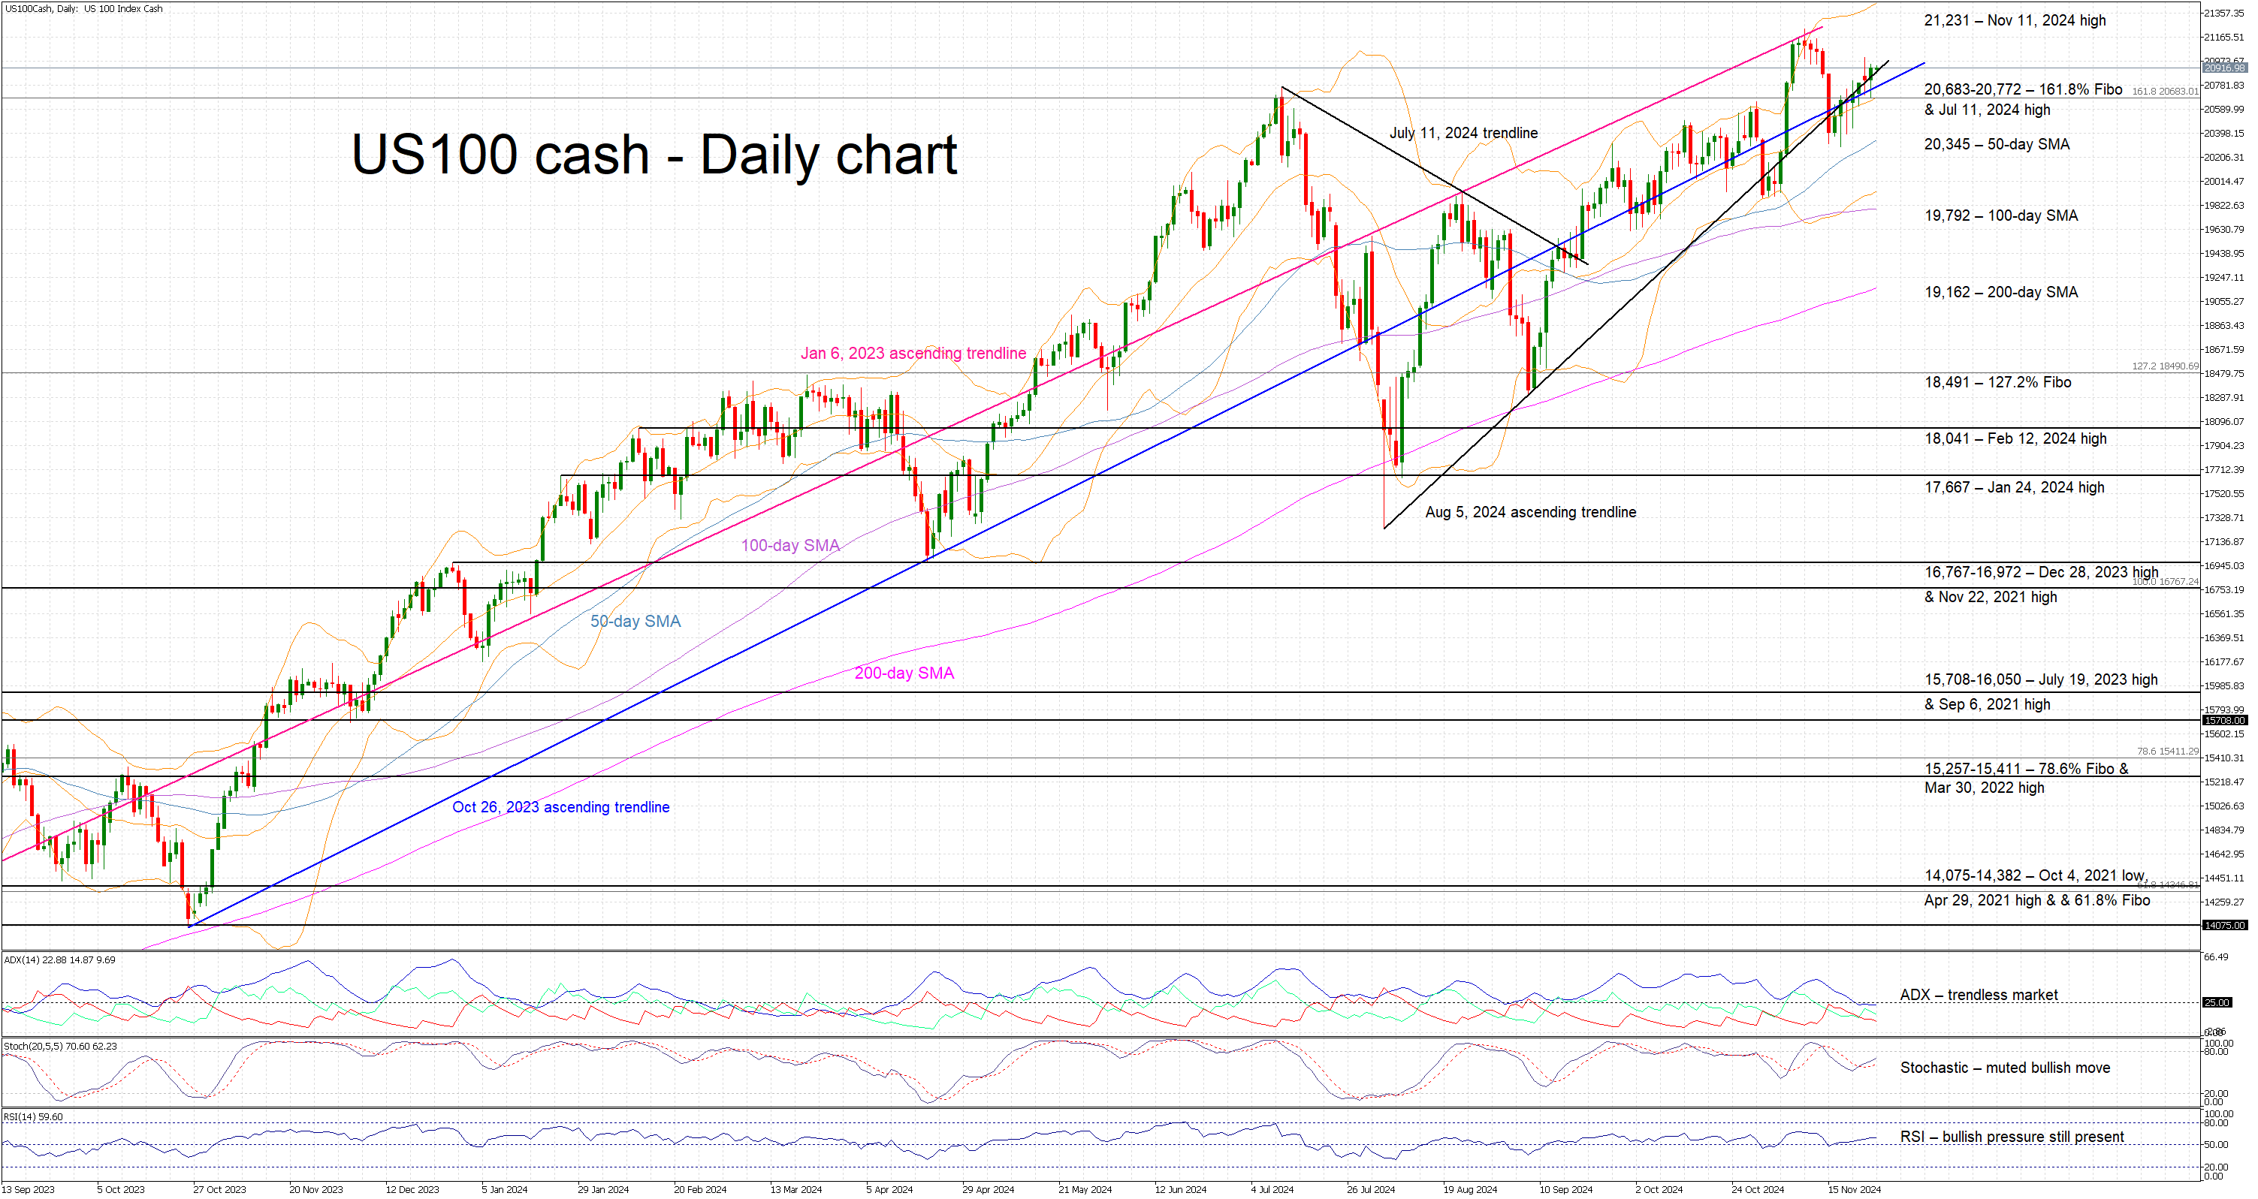Click the ADX 25.00 level marker
This screenshot has height=1199, width=2258.
click(2217, 1002)
